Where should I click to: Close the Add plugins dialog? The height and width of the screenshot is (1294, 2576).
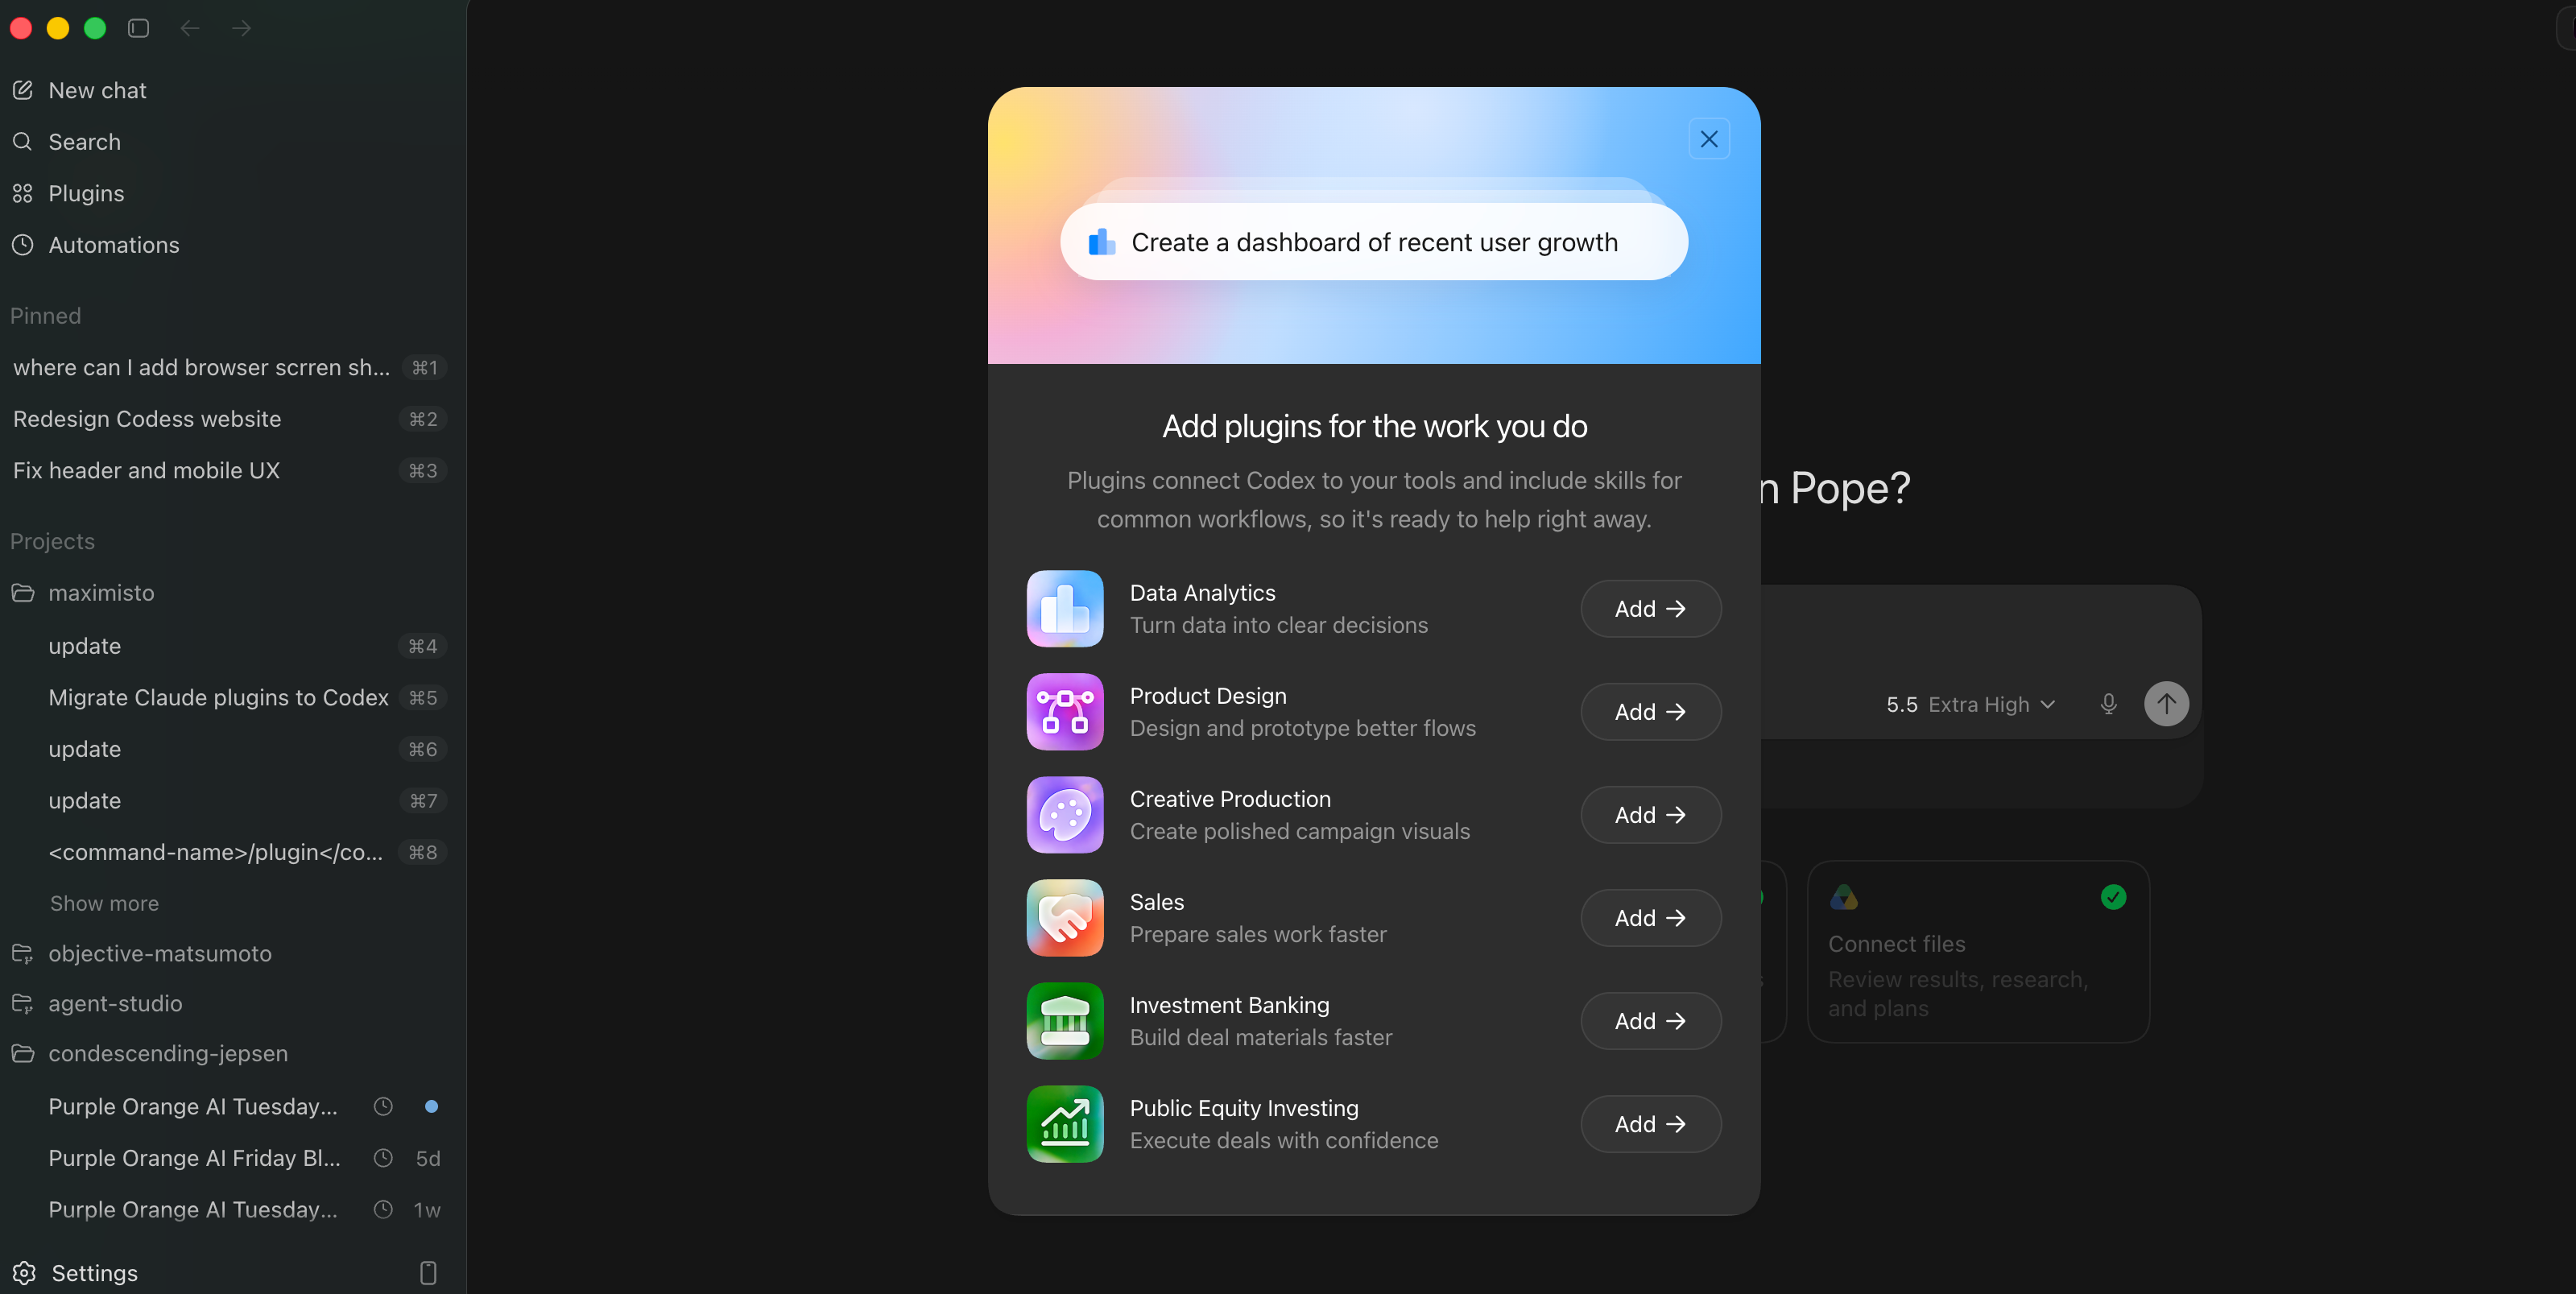pyautogui.click(x=1709, y=139)
